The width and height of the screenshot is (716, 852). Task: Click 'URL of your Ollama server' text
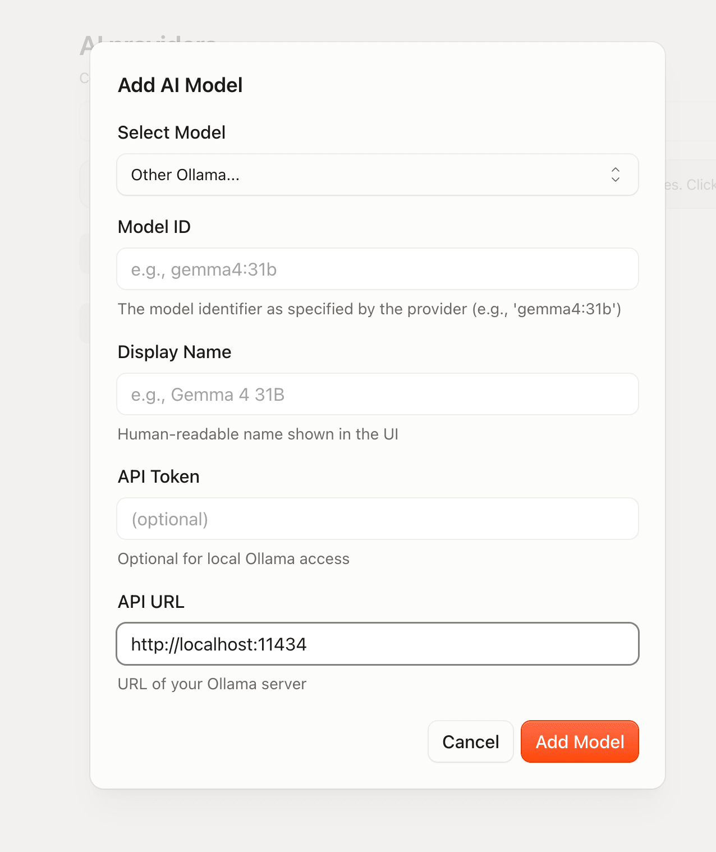[x=212, y=684]
